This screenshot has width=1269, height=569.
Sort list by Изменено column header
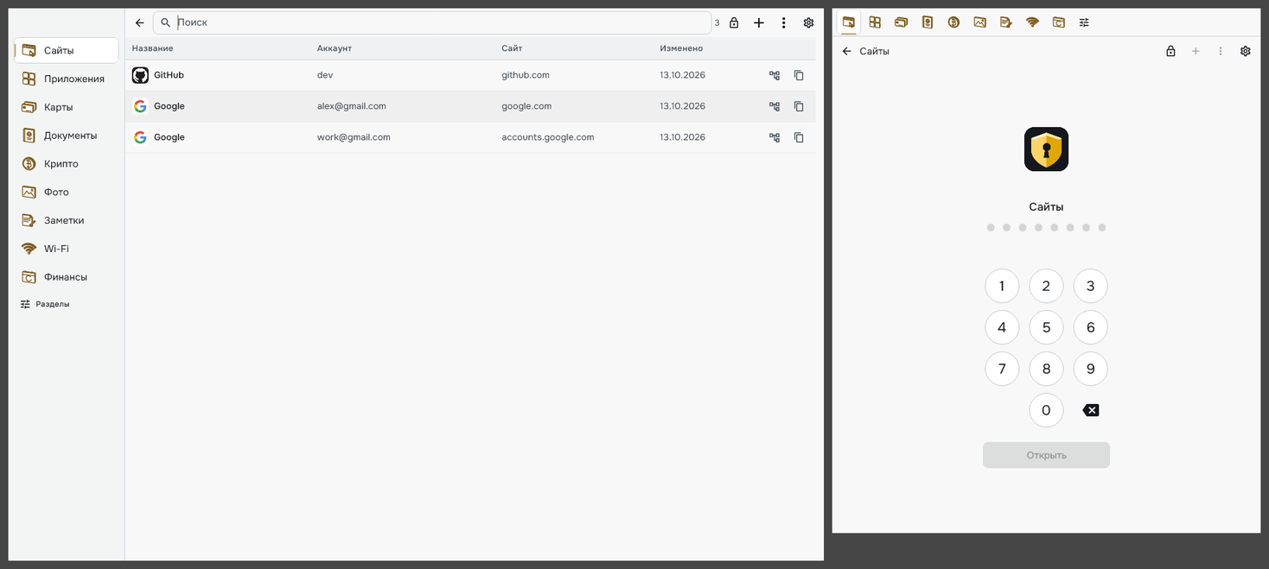point(681,48)
